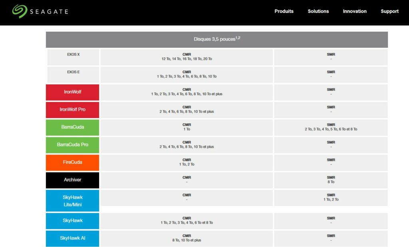Click the green BarraCuda label
The height and width of the screenshot is (247, 409).
(x=73, y=127)
